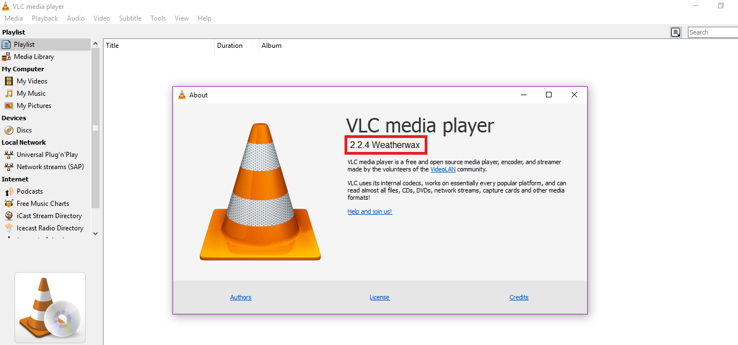Click the Network streams (SAP) icon
738x345 pixels.
coord(9,167)
